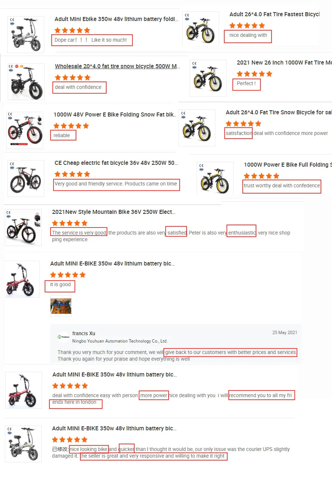Screen dimensions: 332x479
Task: Open 'Adult 26*4.0 Fat Tire Snow Bicycle' listing
Action: coord(279,112)
